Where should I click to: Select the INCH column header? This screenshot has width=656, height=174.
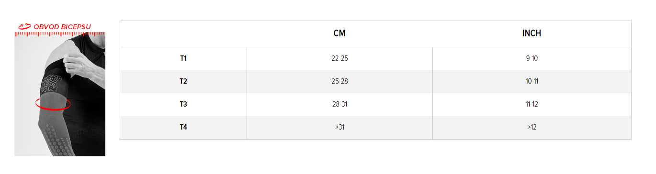click(x=532, y=33)
